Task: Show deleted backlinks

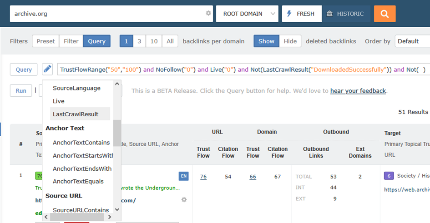Action: click(266, 41)
